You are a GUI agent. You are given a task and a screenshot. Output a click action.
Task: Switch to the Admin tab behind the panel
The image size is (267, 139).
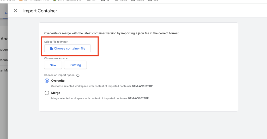click(x=6, y=13)
